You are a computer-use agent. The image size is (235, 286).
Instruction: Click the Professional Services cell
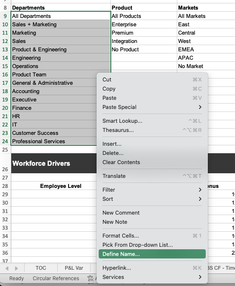(54, 142)
